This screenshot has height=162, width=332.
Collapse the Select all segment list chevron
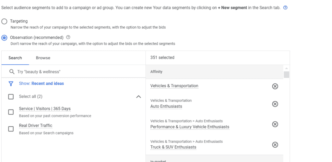pos(138,97)
